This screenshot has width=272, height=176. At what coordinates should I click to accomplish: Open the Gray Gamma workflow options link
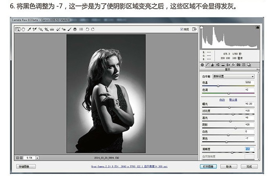coord(129,167)
